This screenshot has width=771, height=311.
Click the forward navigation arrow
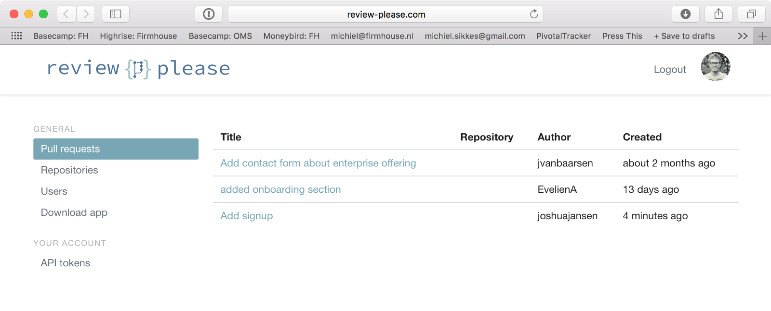coord(86,14)
